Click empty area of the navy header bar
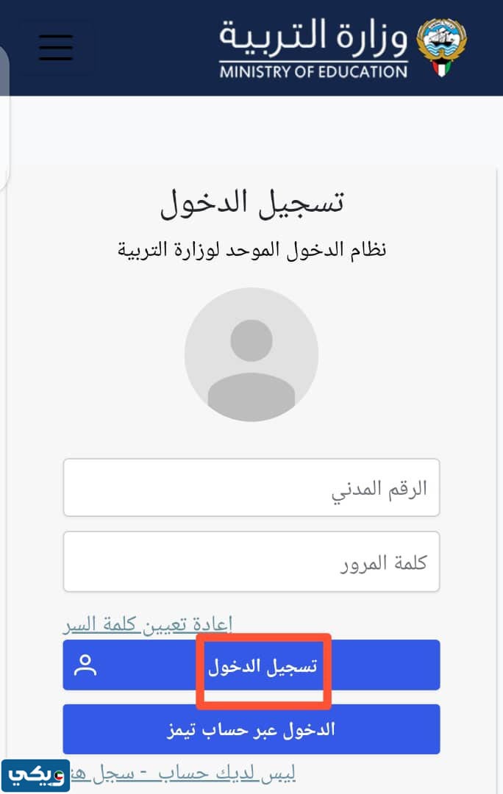The image size is (503, 794). point(147,48)
